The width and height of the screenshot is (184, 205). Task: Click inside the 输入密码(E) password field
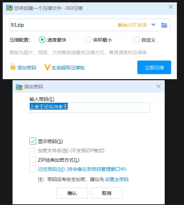89,108
